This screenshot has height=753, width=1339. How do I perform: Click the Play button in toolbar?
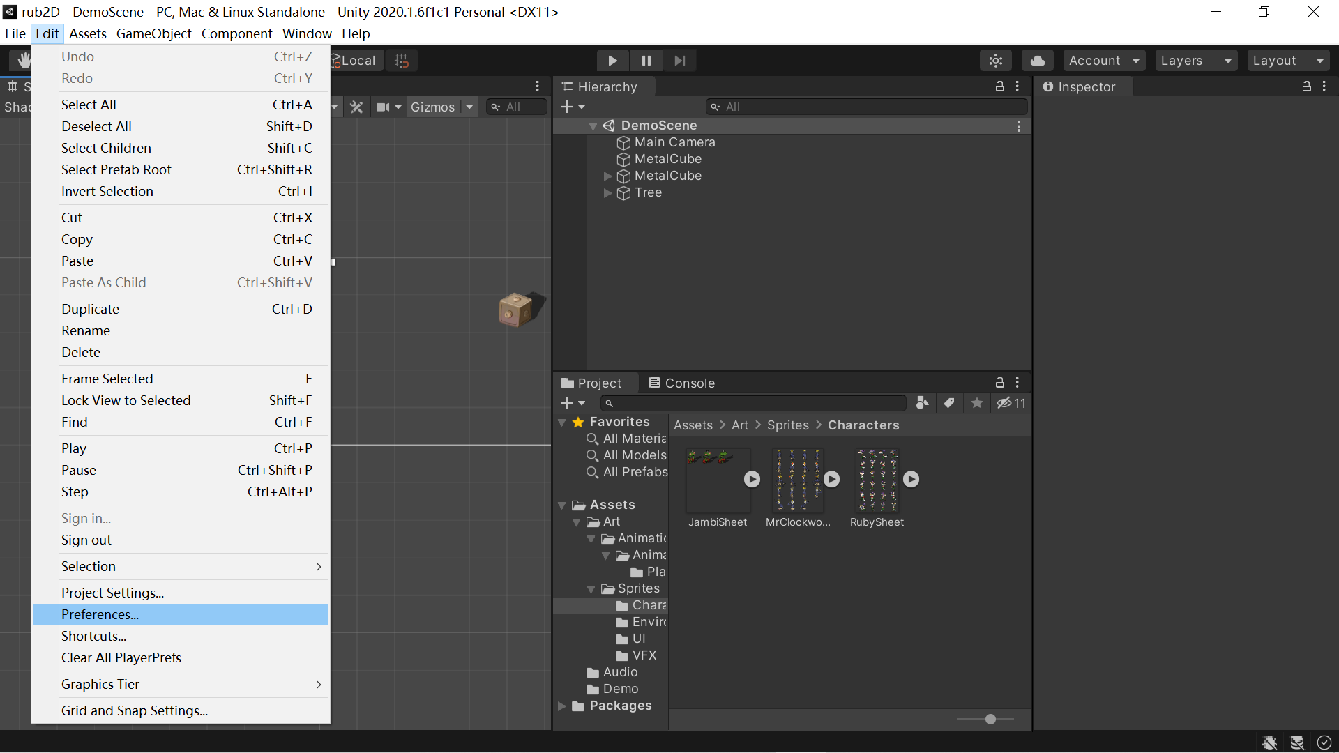612,61
